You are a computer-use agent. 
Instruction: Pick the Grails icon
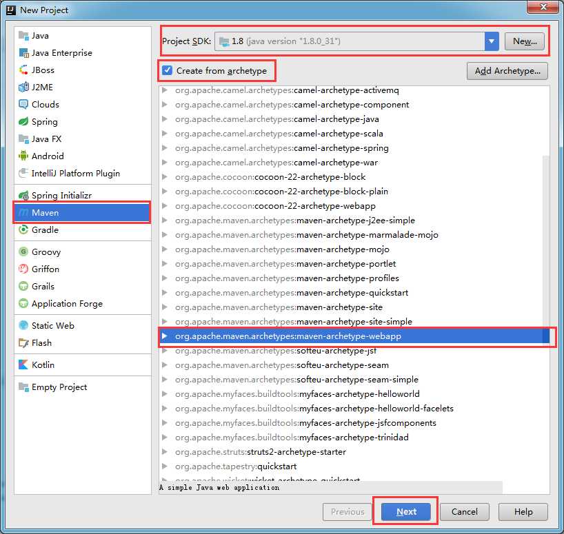23,287
